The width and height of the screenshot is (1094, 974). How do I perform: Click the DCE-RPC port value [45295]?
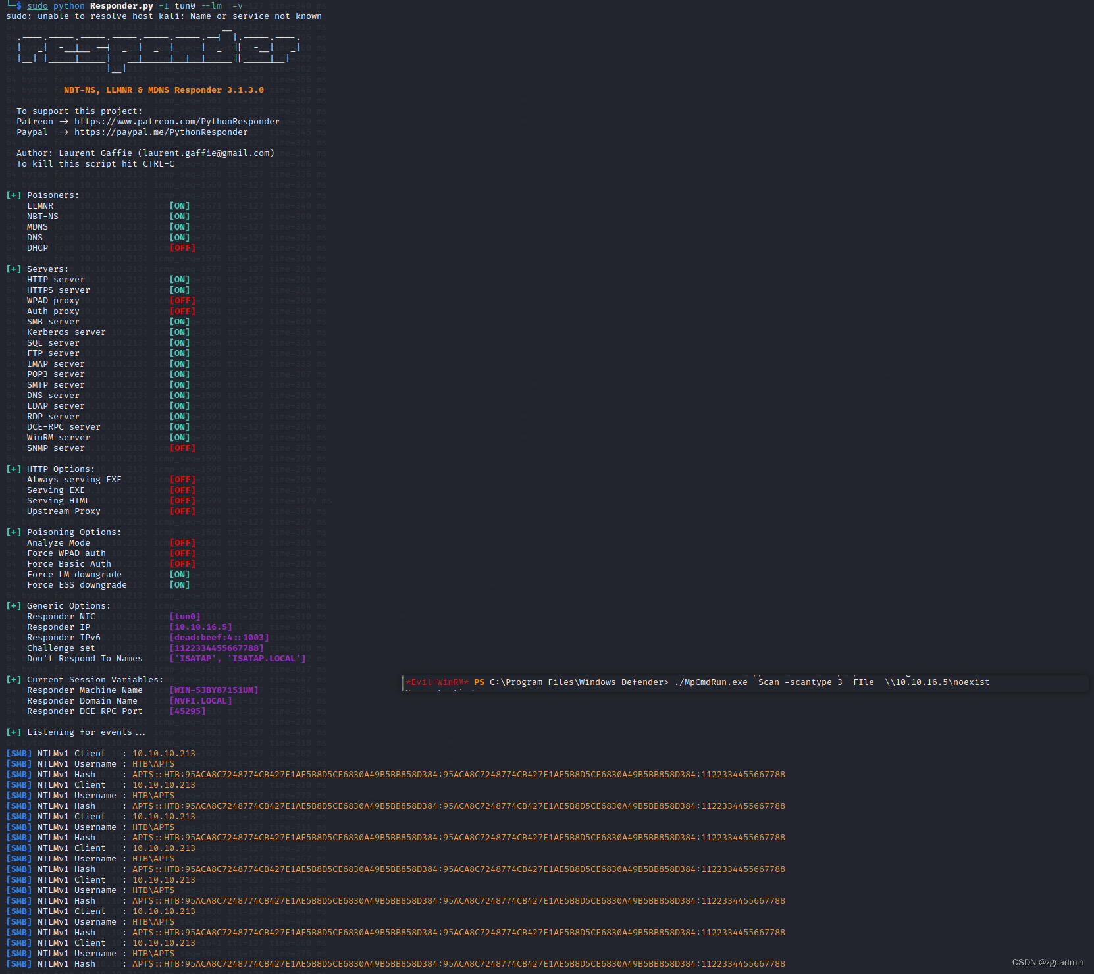pyautogui.click(x=188, y=711)
